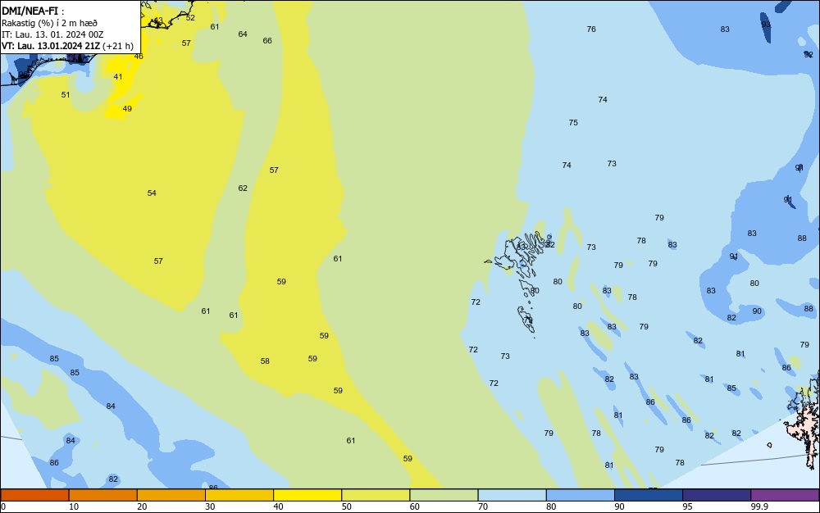The height and width of the screenshot is (513, 820).
Task: Pick the 20–30 amber legend swatch
Action: (171, 495)
